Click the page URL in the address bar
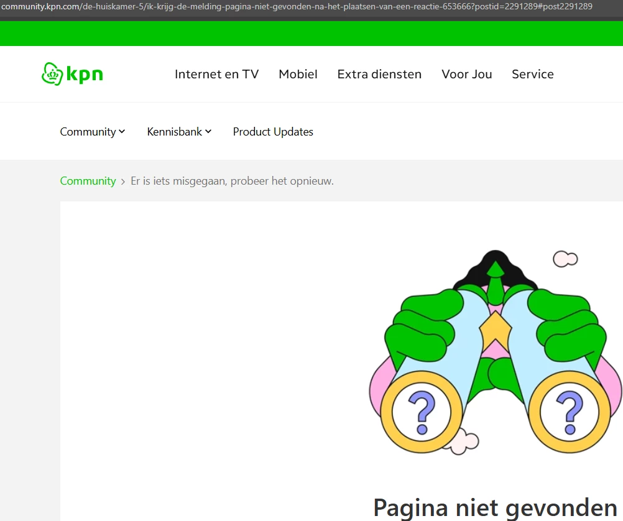 click(297, 6)
